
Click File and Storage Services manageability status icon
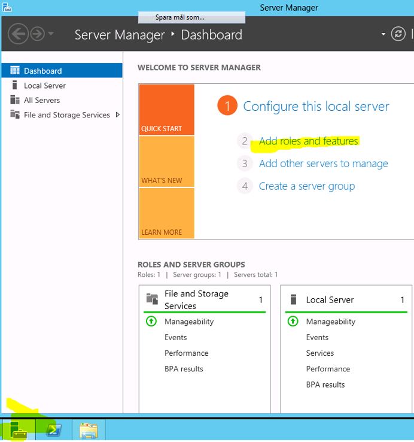click(x=151, y=322)
